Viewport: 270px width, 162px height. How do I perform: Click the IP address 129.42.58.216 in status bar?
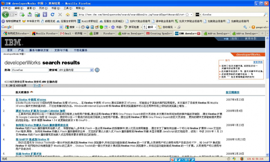[x=255, y=159]
